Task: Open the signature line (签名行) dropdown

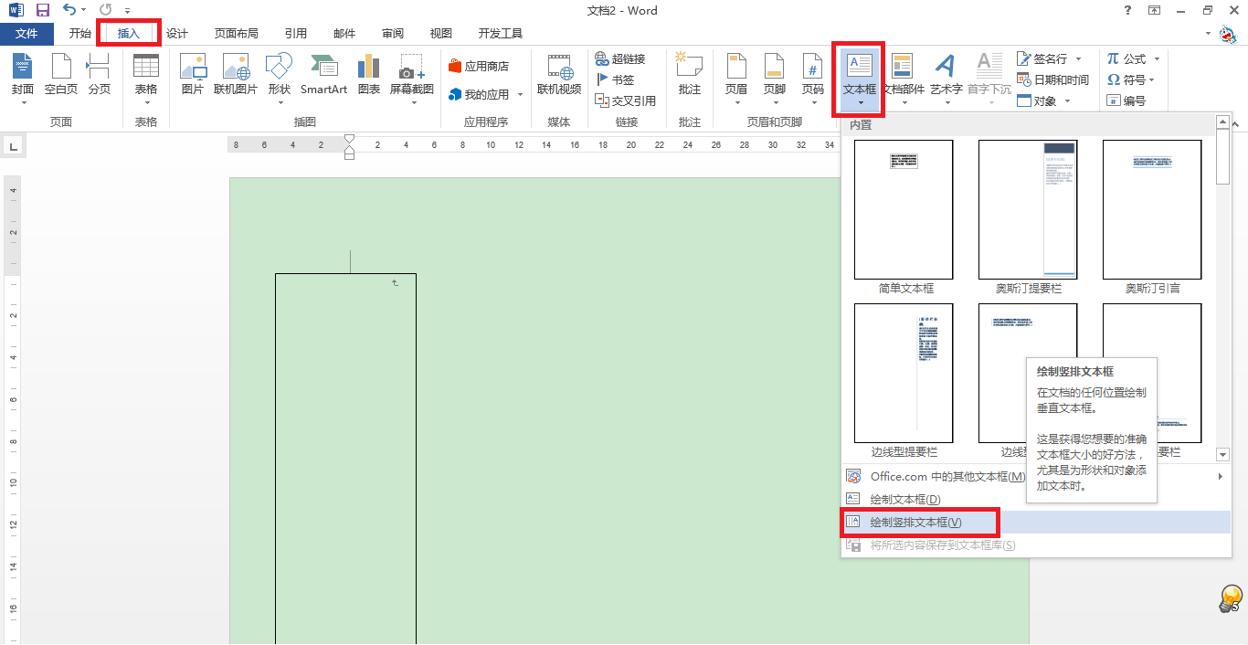Action: 1078,58
